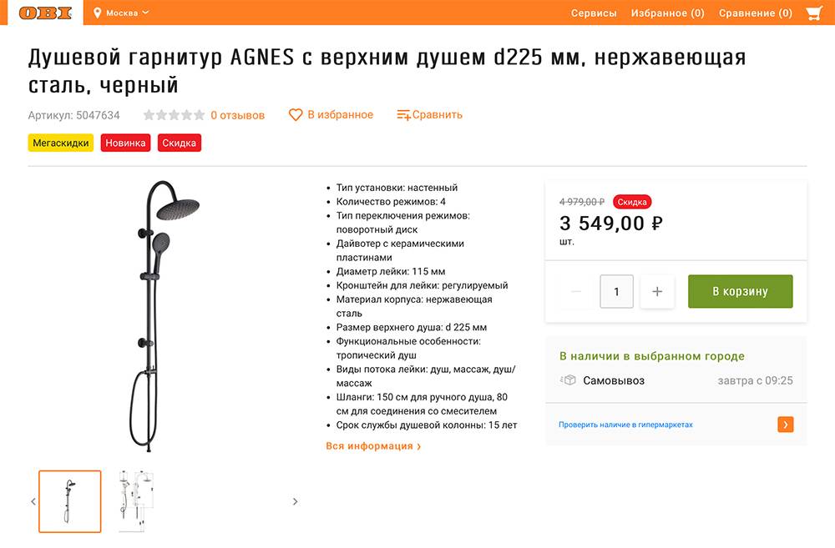
Task: Increase quantity with the plus button
Action: [657, 291]
